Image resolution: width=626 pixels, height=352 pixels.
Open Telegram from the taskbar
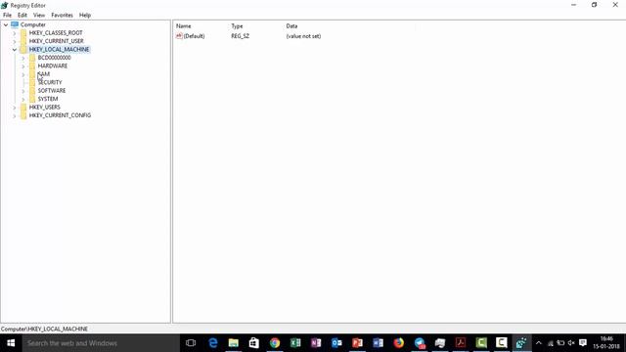pos(420,343)
